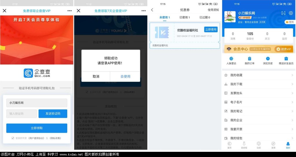Click the pencil icon beside 我的笔记
The height and width of the screenshot is (157, 296).
click(x=226, y=111)
